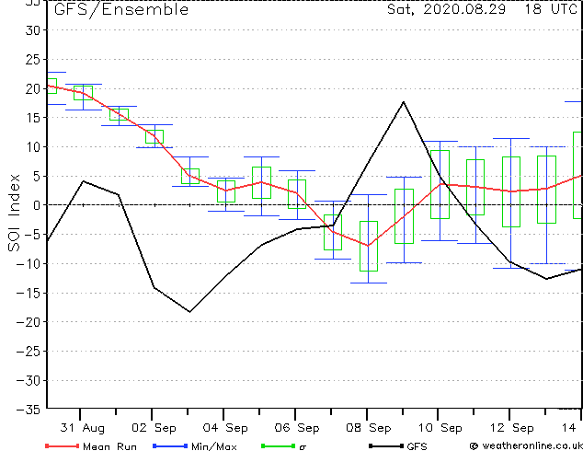Viewport: 583px width, 451px height.
Task: Click the 04 Sep x-axis label
Action: 225,428
